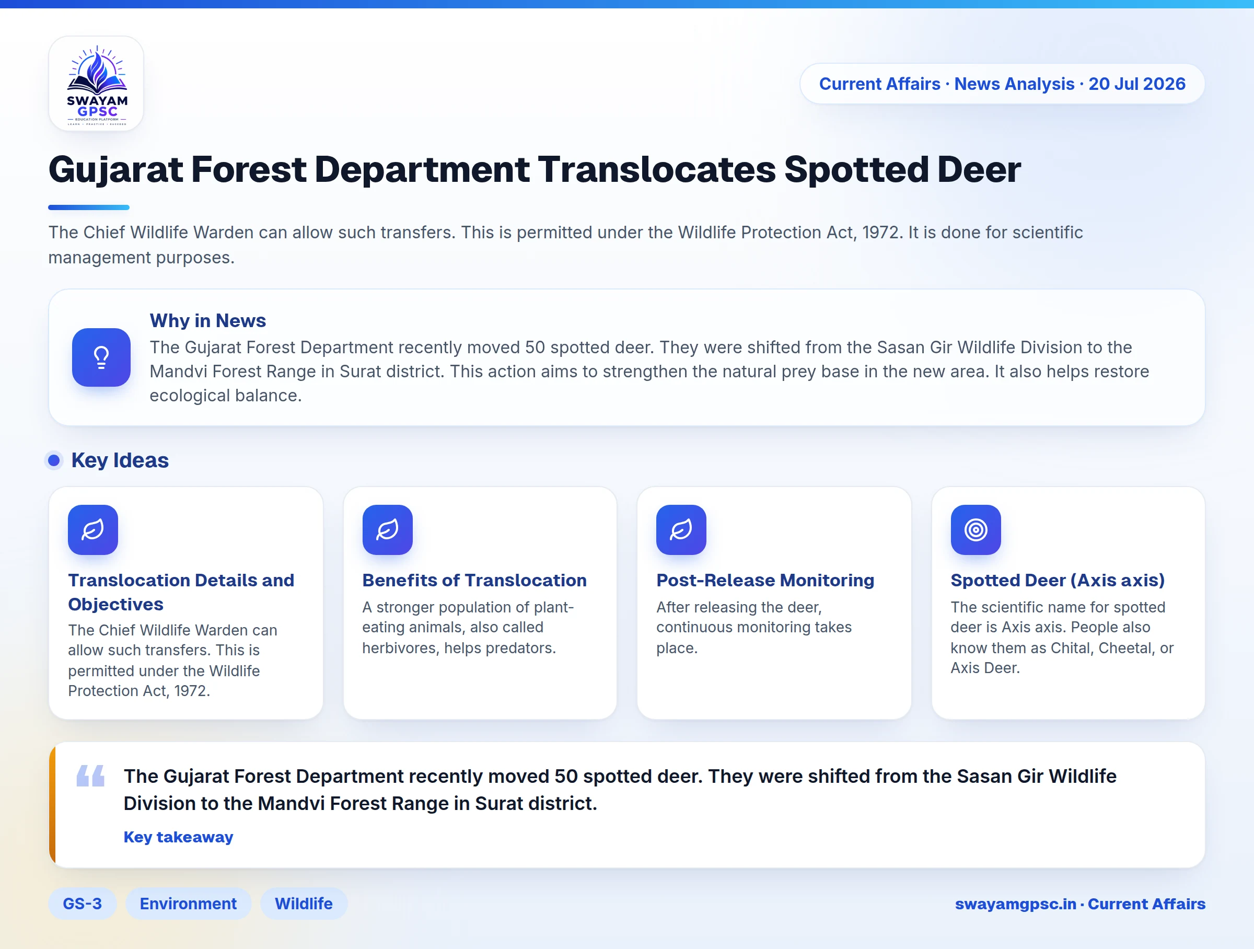Click the text mentioning Chital, Cheetal, or Axis Deer
This screenshot has height=949, width=1254.
(1062, 637)
